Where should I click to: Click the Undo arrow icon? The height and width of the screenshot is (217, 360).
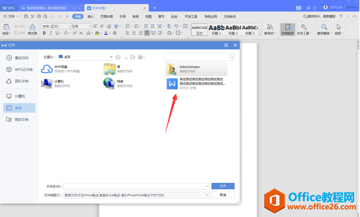[x=52, y=16]
